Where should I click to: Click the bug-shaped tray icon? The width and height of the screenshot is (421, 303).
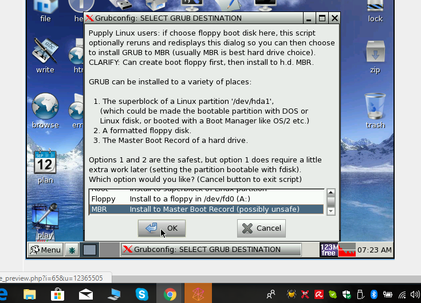(292, 294)
